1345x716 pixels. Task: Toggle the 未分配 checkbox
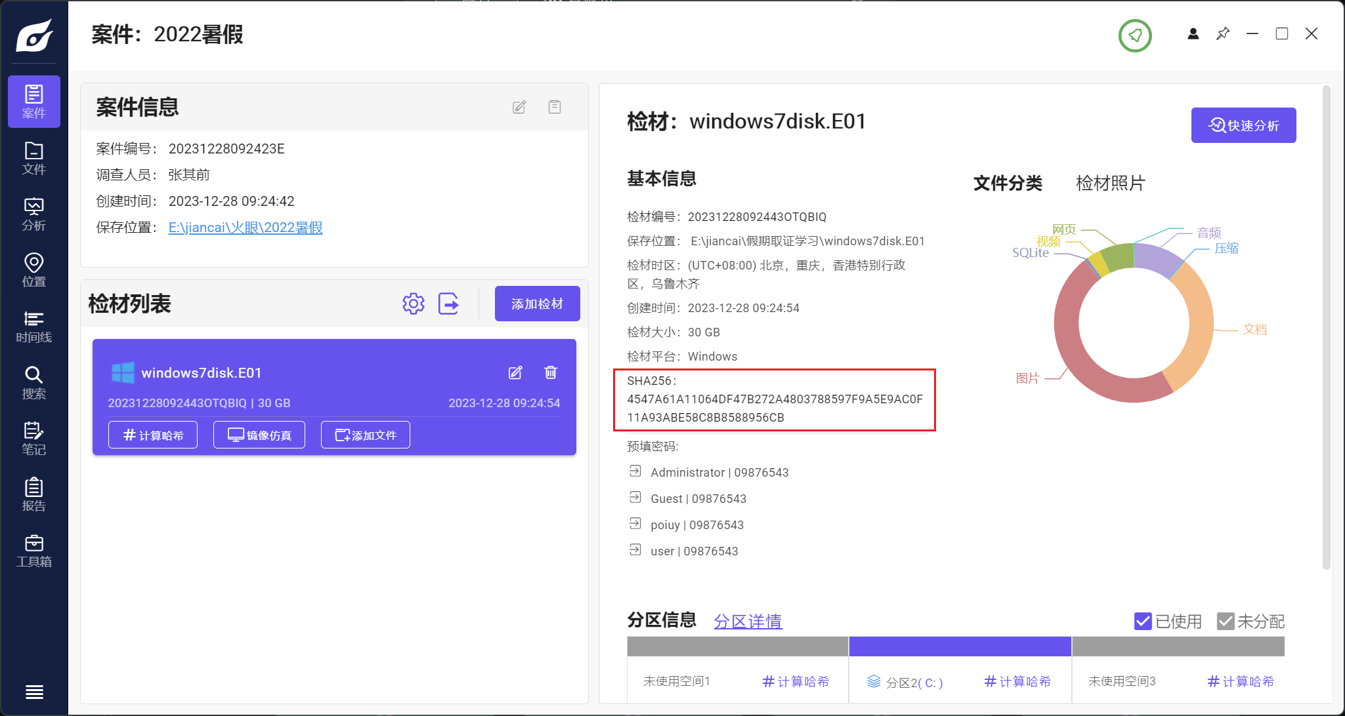click(x=1226, y=621)
